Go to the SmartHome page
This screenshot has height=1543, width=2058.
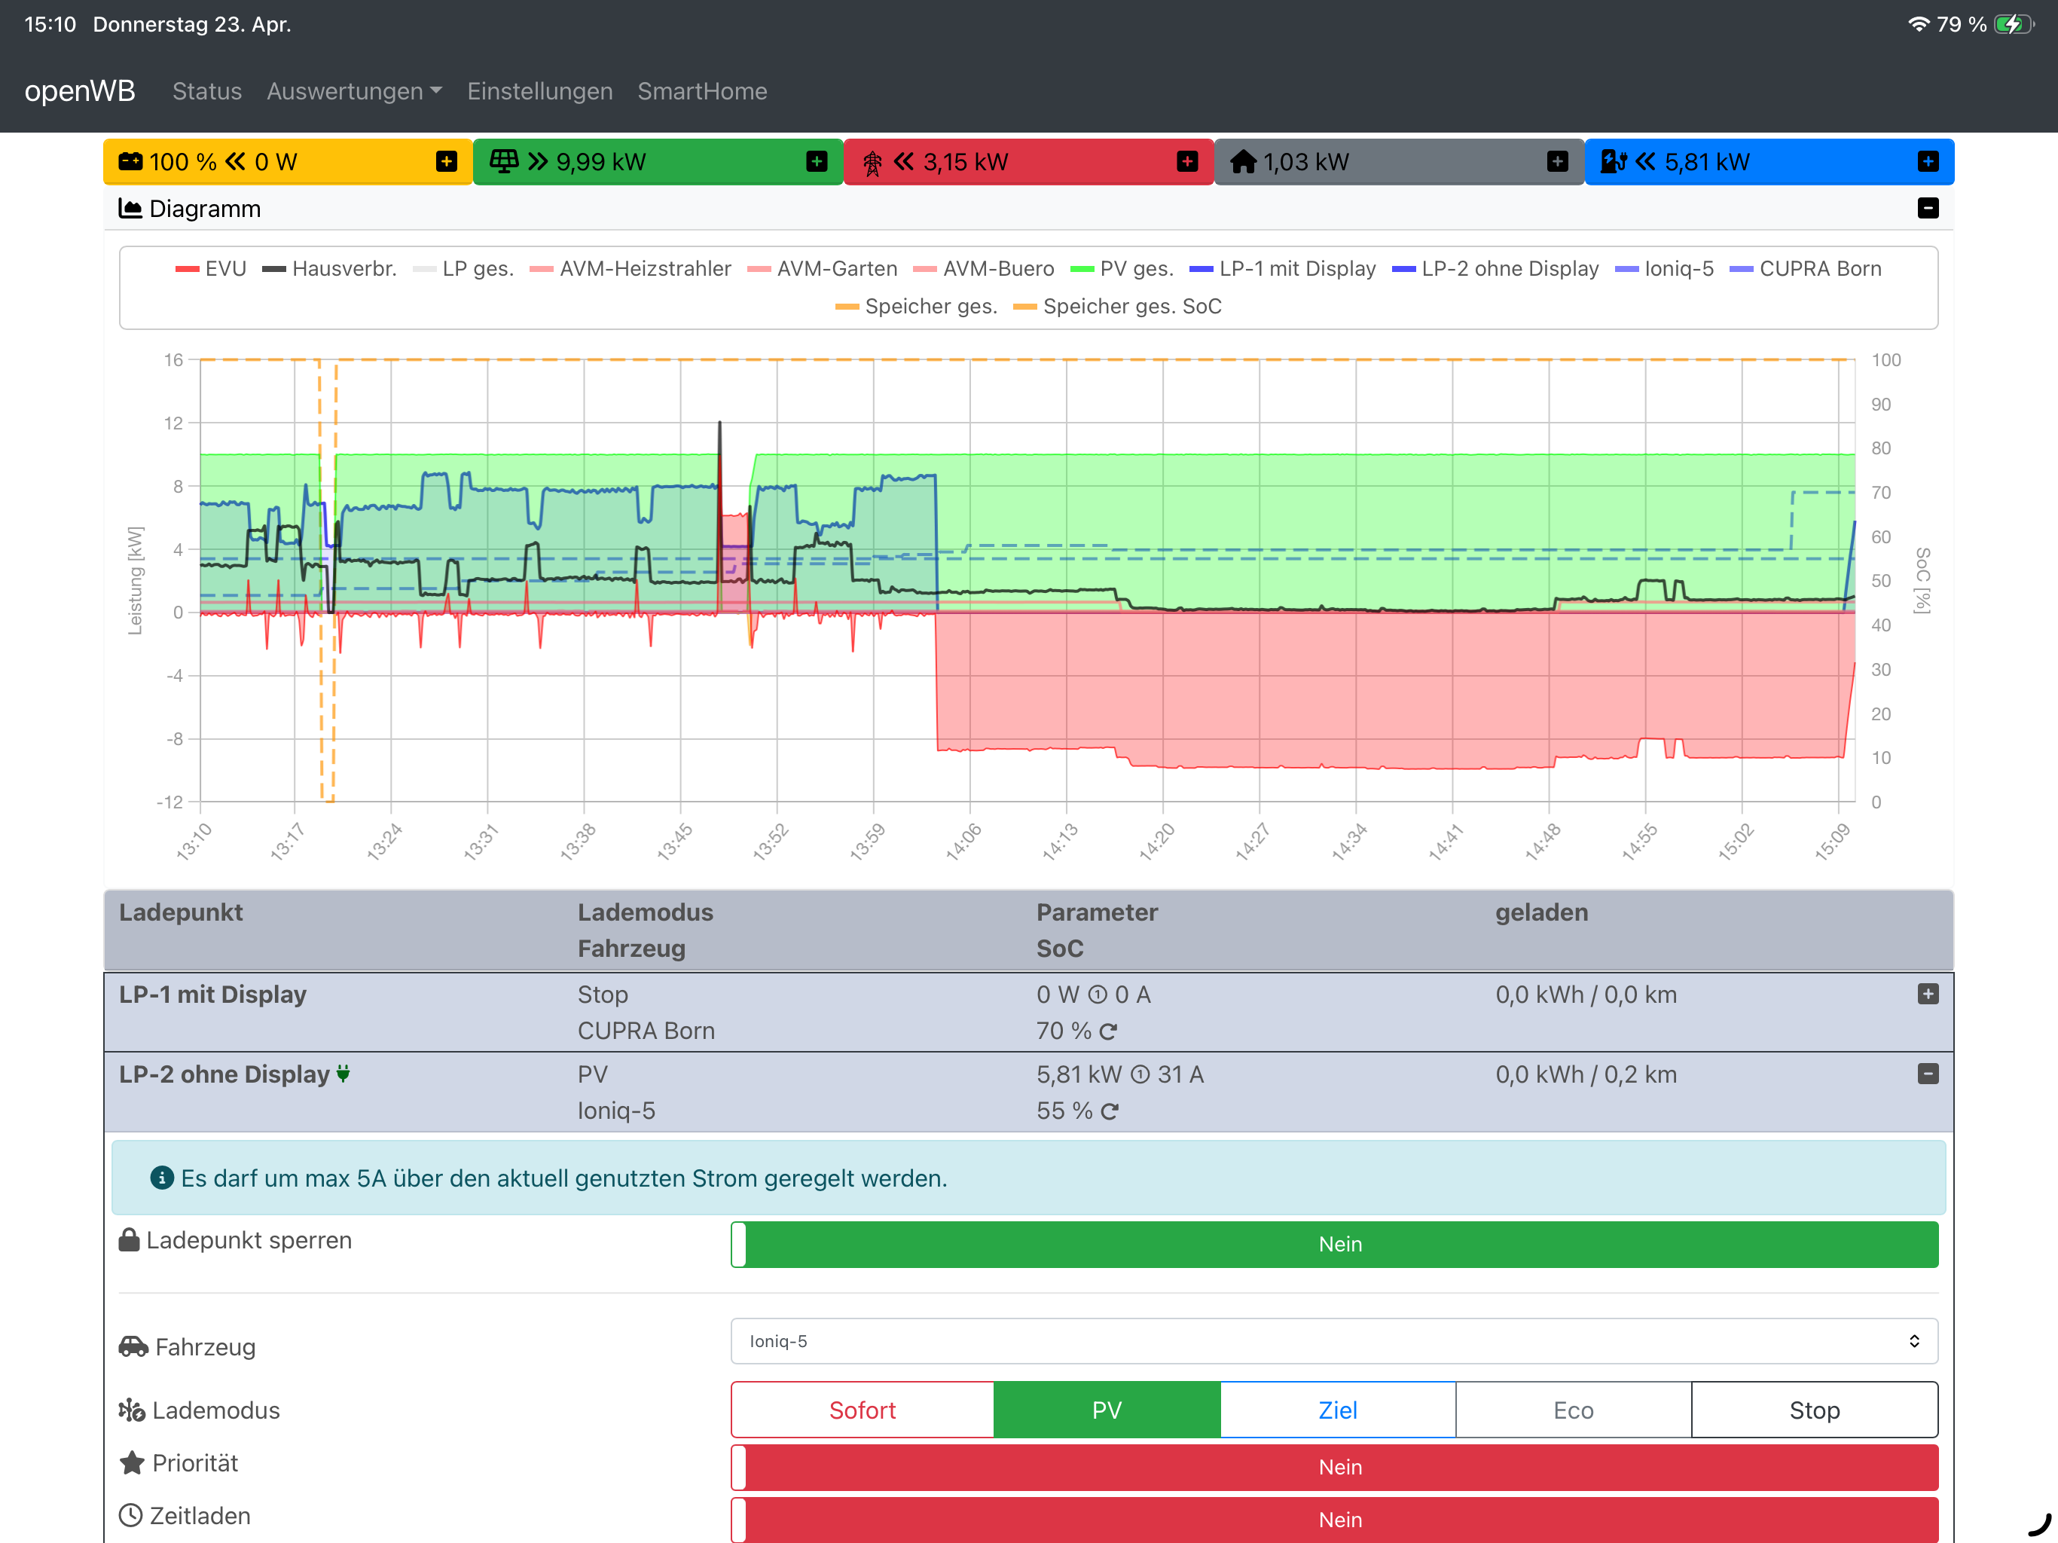pyautogui.click(x=701, y=91)
